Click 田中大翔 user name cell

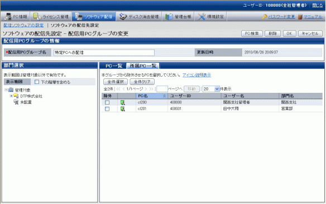click(231, 108)
